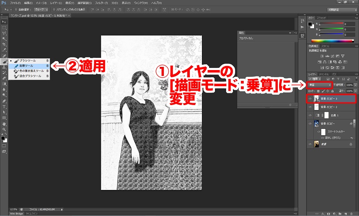Toggle Quick Mask mode icon

click(4, 145)
